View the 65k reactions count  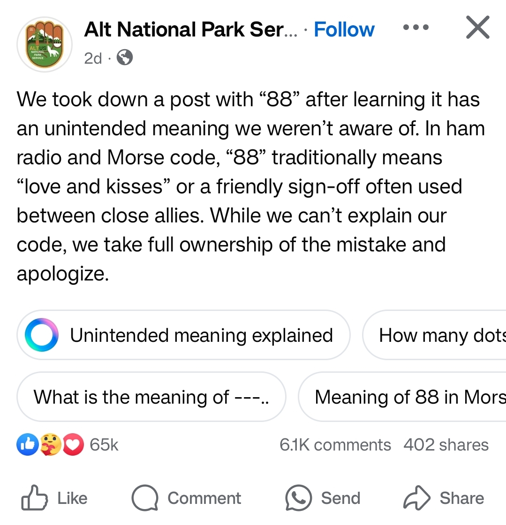point(104,445)
